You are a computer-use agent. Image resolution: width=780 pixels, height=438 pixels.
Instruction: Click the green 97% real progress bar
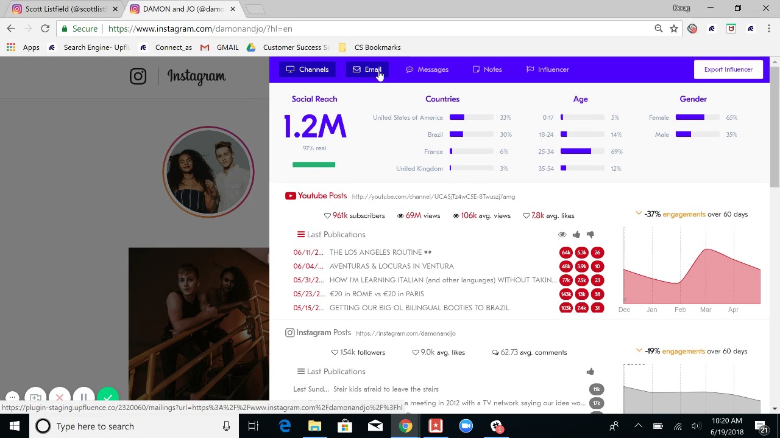314,164
